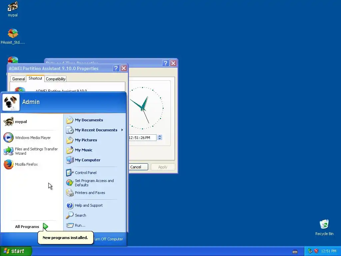
Task: Click the red security shield tray icon
Action: point(316,251)
